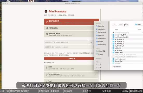Open Documents in the file dialog sidebar
Image resolution: width=143 pixels, height=93 pixels.
click(101, 32)
